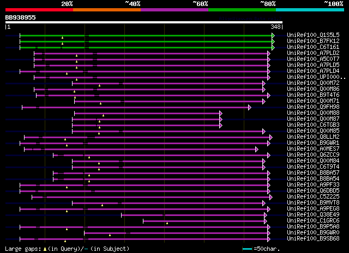
Task: Open the UniRef100_A7PLD2 subject label
Action: tap(313, 53)
